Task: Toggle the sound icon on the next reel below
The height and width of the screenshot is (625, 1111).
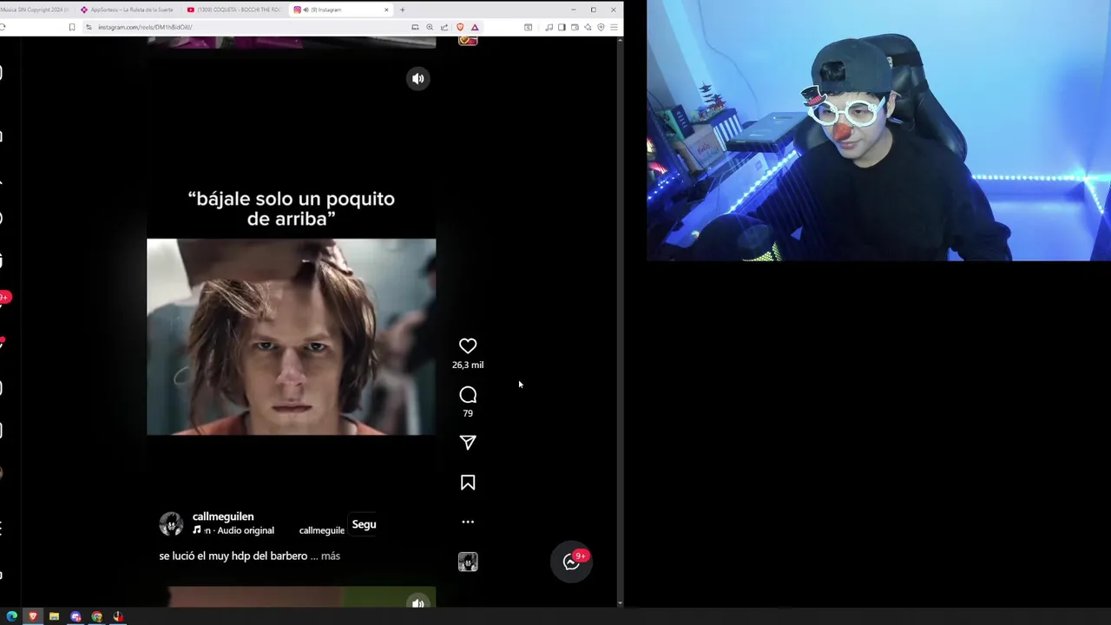Action: point(418,602)
